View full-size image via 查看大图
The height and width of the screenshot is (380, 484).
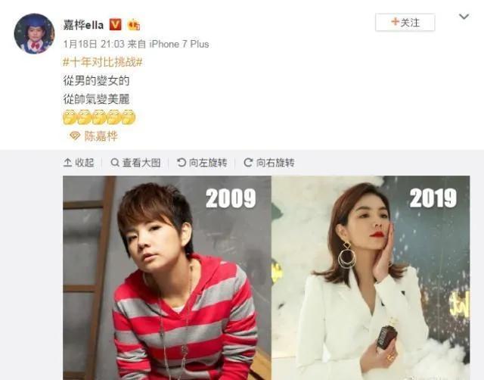click(135, 163)
